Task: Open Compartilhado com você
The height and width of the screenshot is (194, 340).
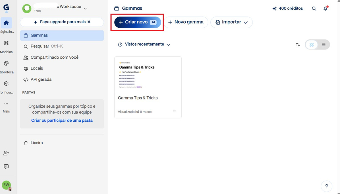Action: click(x=62, y=57)
